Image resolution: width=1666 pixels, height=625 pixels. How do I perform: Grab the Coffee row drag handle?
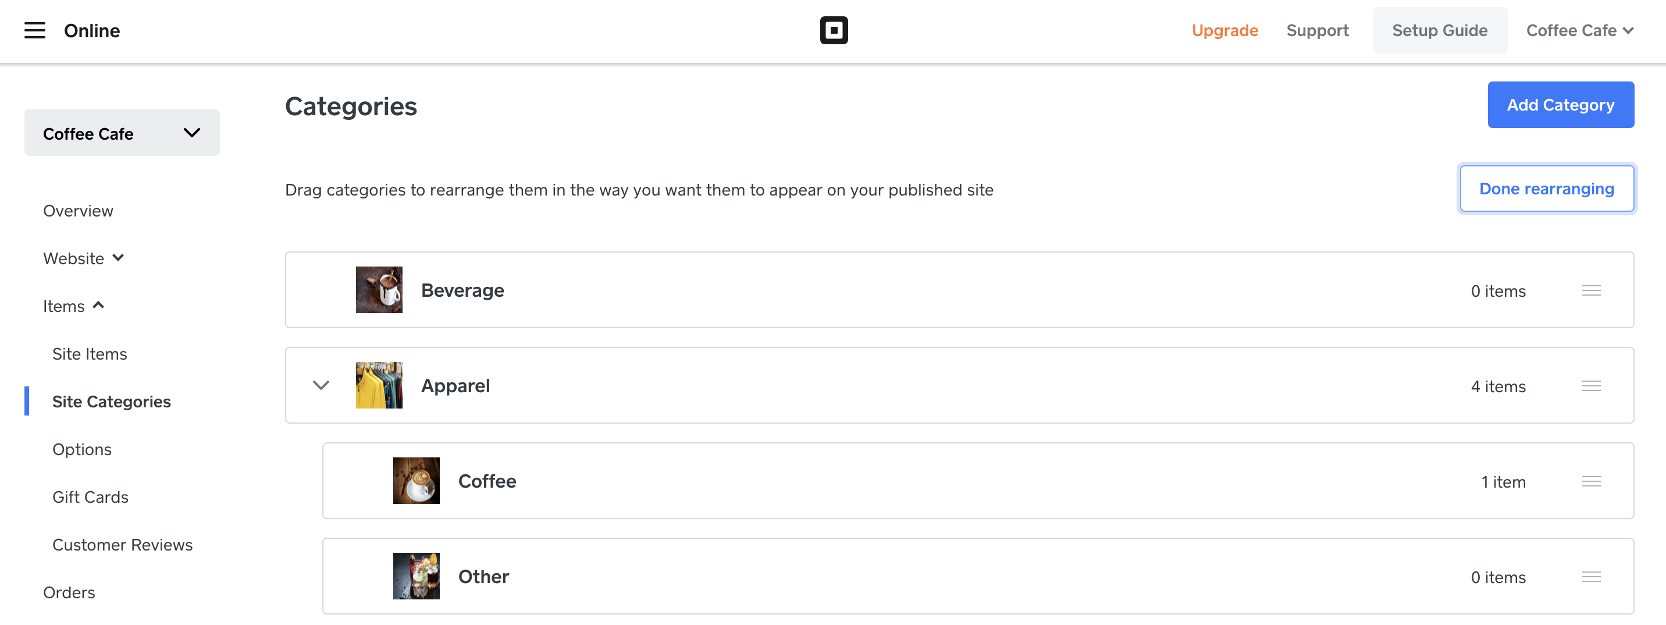tap(1591, 481)
